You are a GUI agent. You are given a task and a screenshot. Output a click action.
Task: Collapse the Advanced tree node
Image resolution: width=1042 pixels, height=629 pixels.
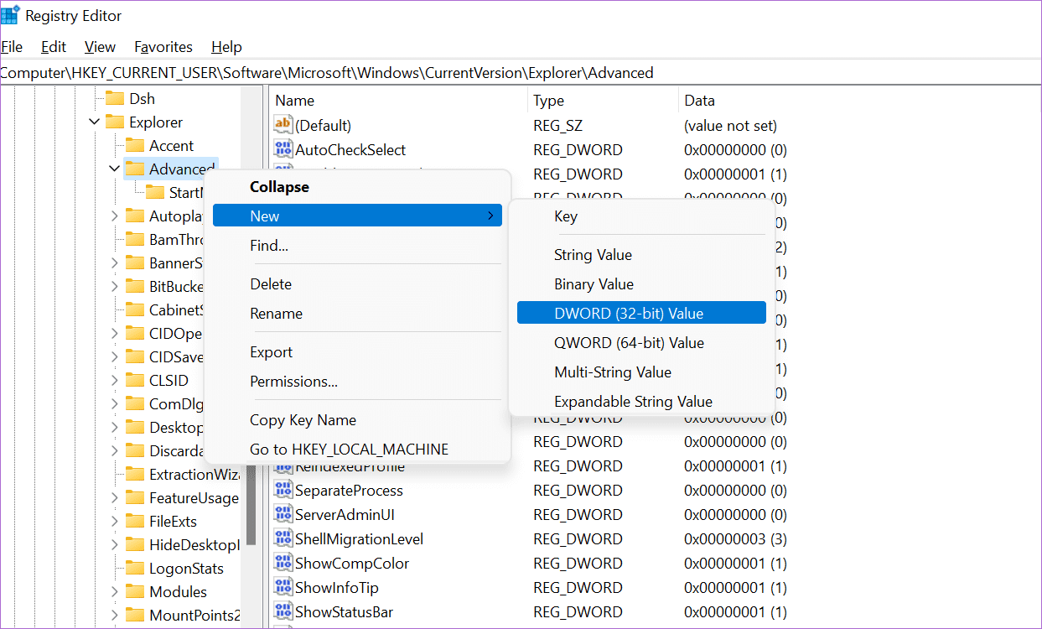[114, 169]
